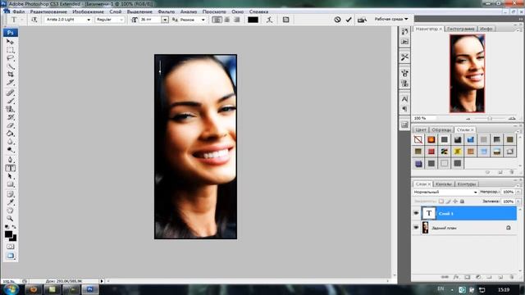Hide the text layer Слой 1
This screenshot has width=525, height=295.
tap(416, 213)
